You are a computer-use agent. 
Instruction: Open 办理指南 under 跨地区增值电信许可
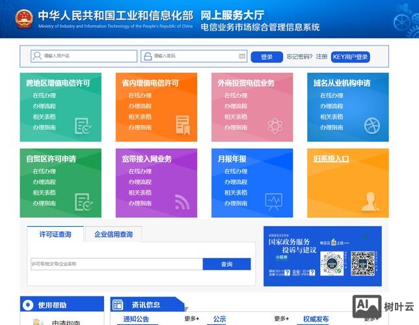coord(44,127)
